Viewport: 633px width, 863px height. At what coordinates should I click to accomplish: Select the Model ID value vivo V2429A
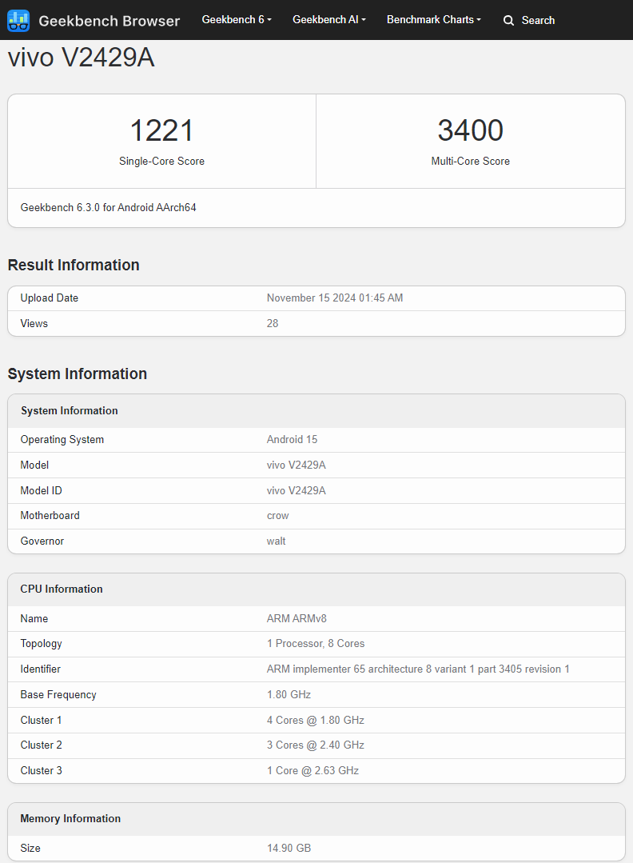coord(296,490)
